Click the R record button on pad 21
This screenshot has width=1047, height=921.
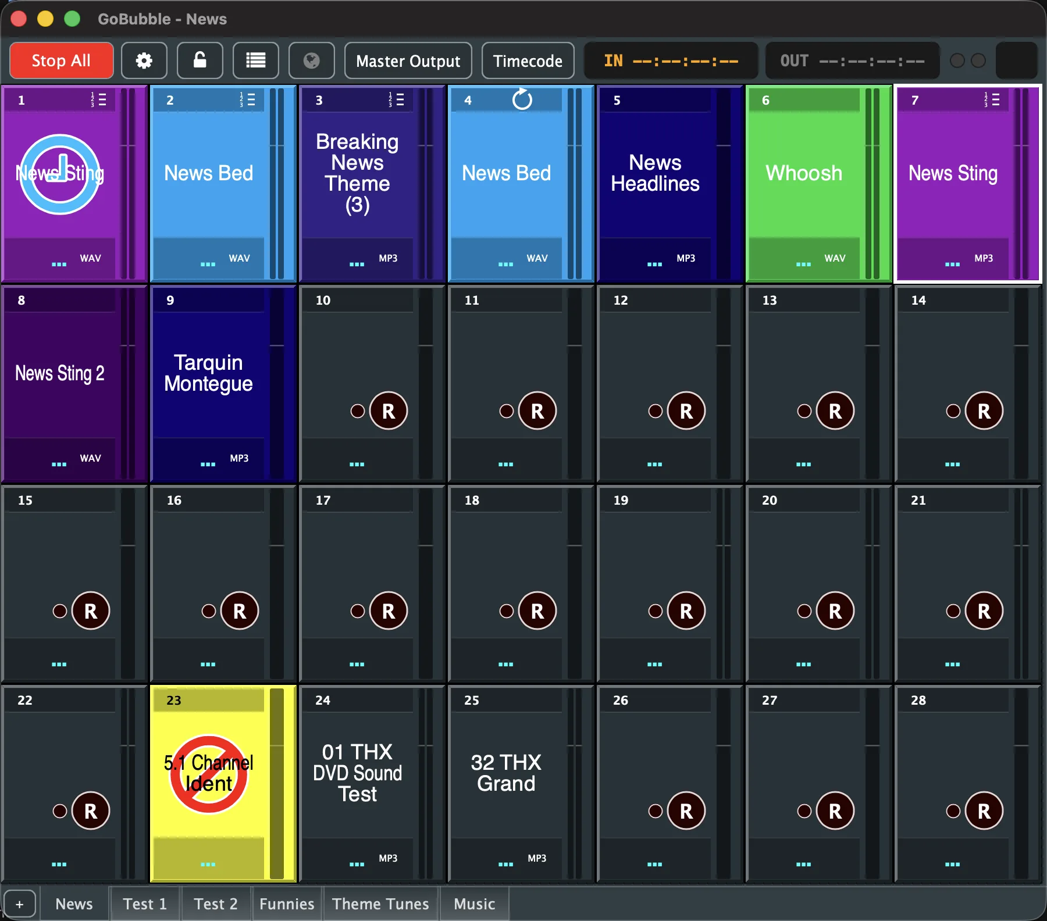(x=984, y=611)
